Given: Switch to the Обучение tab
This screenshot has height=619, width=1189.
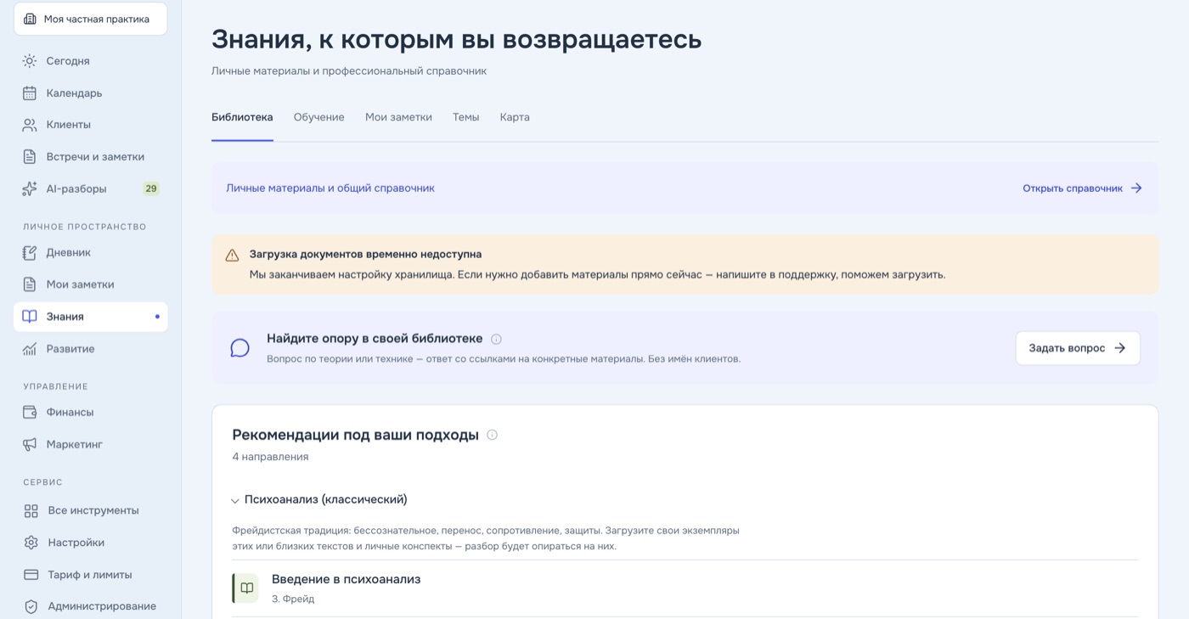Looking at the screenshot, I should (x=319, y=117).
